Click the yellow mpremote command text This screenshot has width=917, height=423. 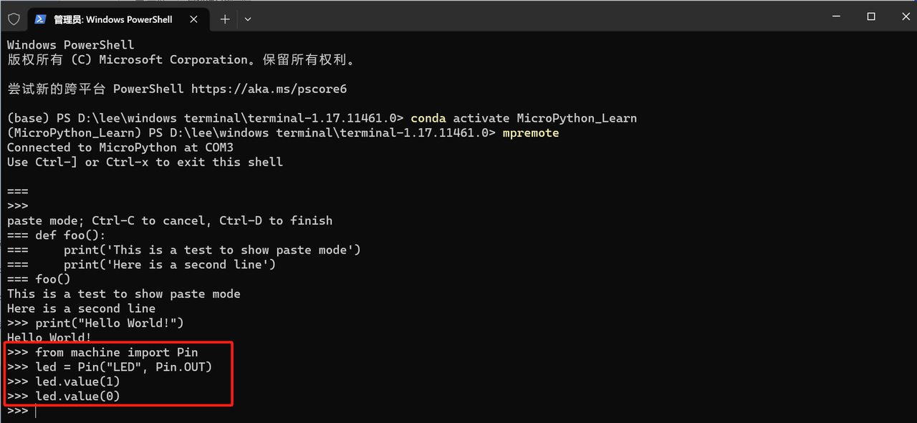[x=531, y=133]
